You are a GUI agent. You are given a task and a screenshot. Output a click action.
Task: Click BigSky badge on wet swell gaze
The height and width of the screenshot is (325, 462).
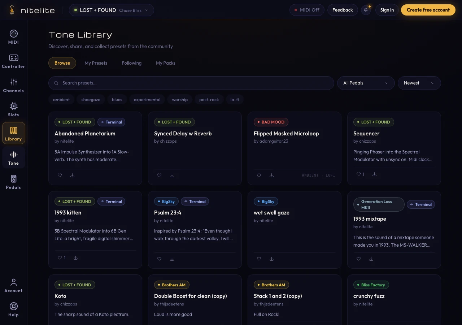[x=266, y=201]
